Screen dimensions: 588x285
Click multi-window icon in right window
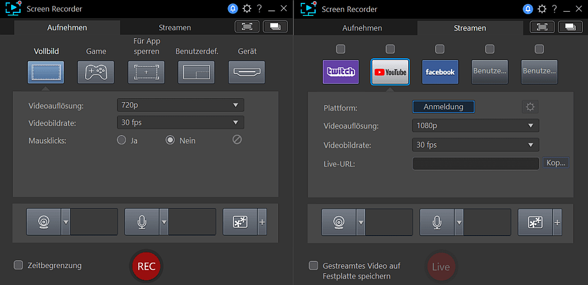pyautogui.click(x=570, y=26)
